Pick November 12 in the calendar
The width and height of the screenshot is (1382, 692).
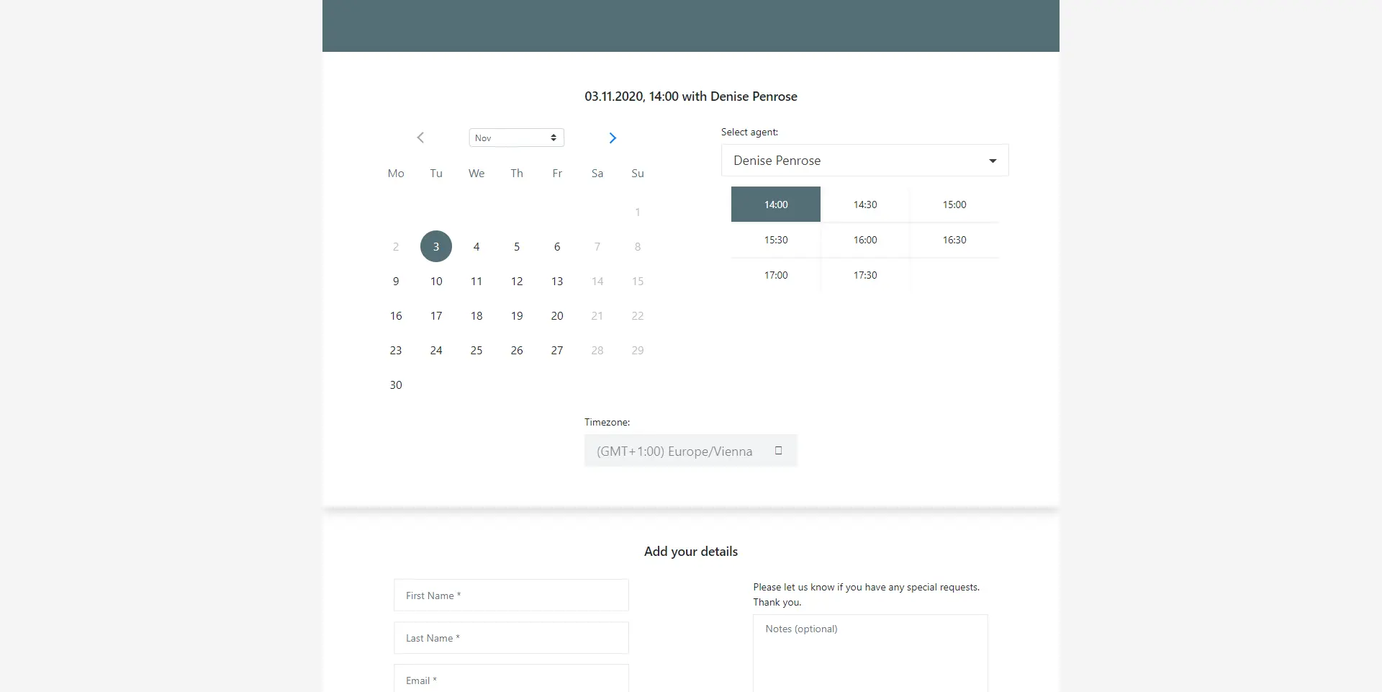pos(517,281)
